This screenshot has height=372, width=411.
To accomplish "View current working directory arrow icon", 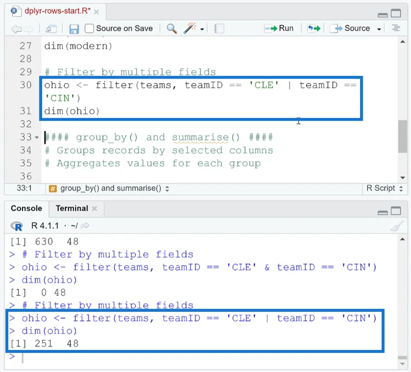I will click(x=85, y=226).
